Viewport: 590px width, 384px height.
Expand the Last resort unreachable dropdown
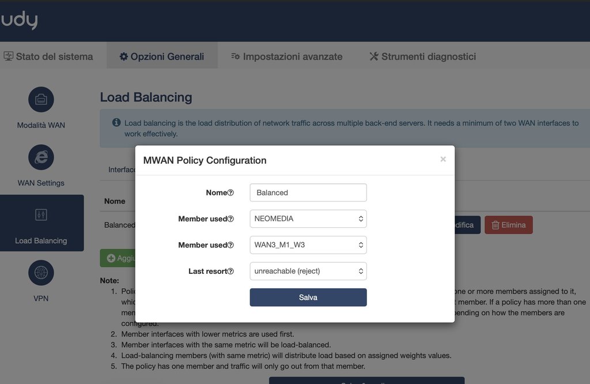point(308,272)
